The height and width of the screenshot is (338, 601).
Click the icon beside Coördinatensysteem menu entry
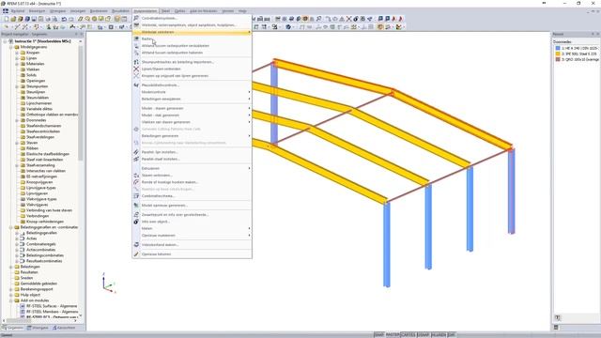click(x=136, y=18)
